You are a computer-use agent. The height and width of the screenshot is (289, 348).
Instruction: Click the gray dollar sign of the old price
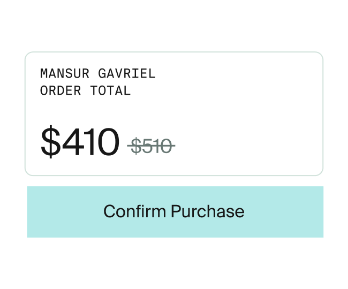[136, 146]
